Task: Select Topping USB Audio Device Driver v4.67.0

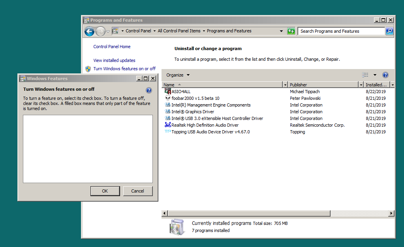Action: [210, 132]
